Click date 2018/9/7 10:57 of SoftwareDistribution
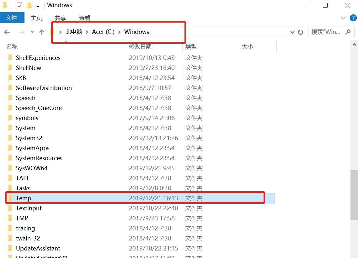The width and height of the screenshot is (358, 258). point(150,88)
